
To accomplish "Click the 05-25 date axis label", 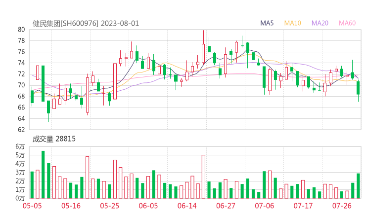I will 109,206.
